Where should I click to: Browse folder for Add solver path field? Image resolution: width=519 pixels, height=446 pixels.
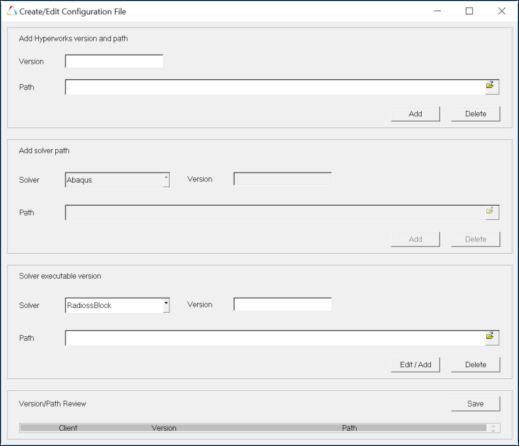coord(492,212)
